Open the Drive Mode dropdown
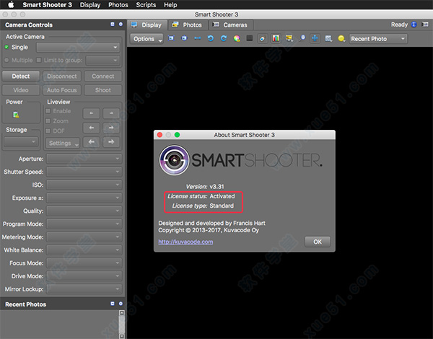 pyautogui.click(x=84, y=276)
